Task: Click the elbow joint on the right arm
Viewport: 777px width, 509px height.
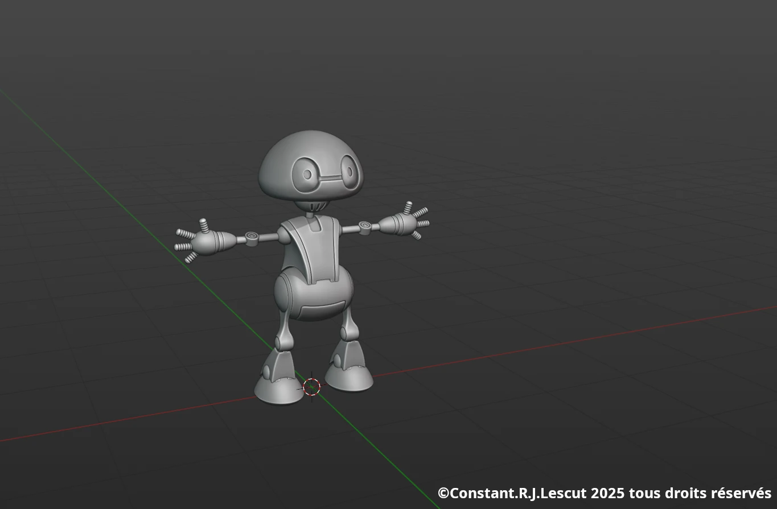Action: 366,227
